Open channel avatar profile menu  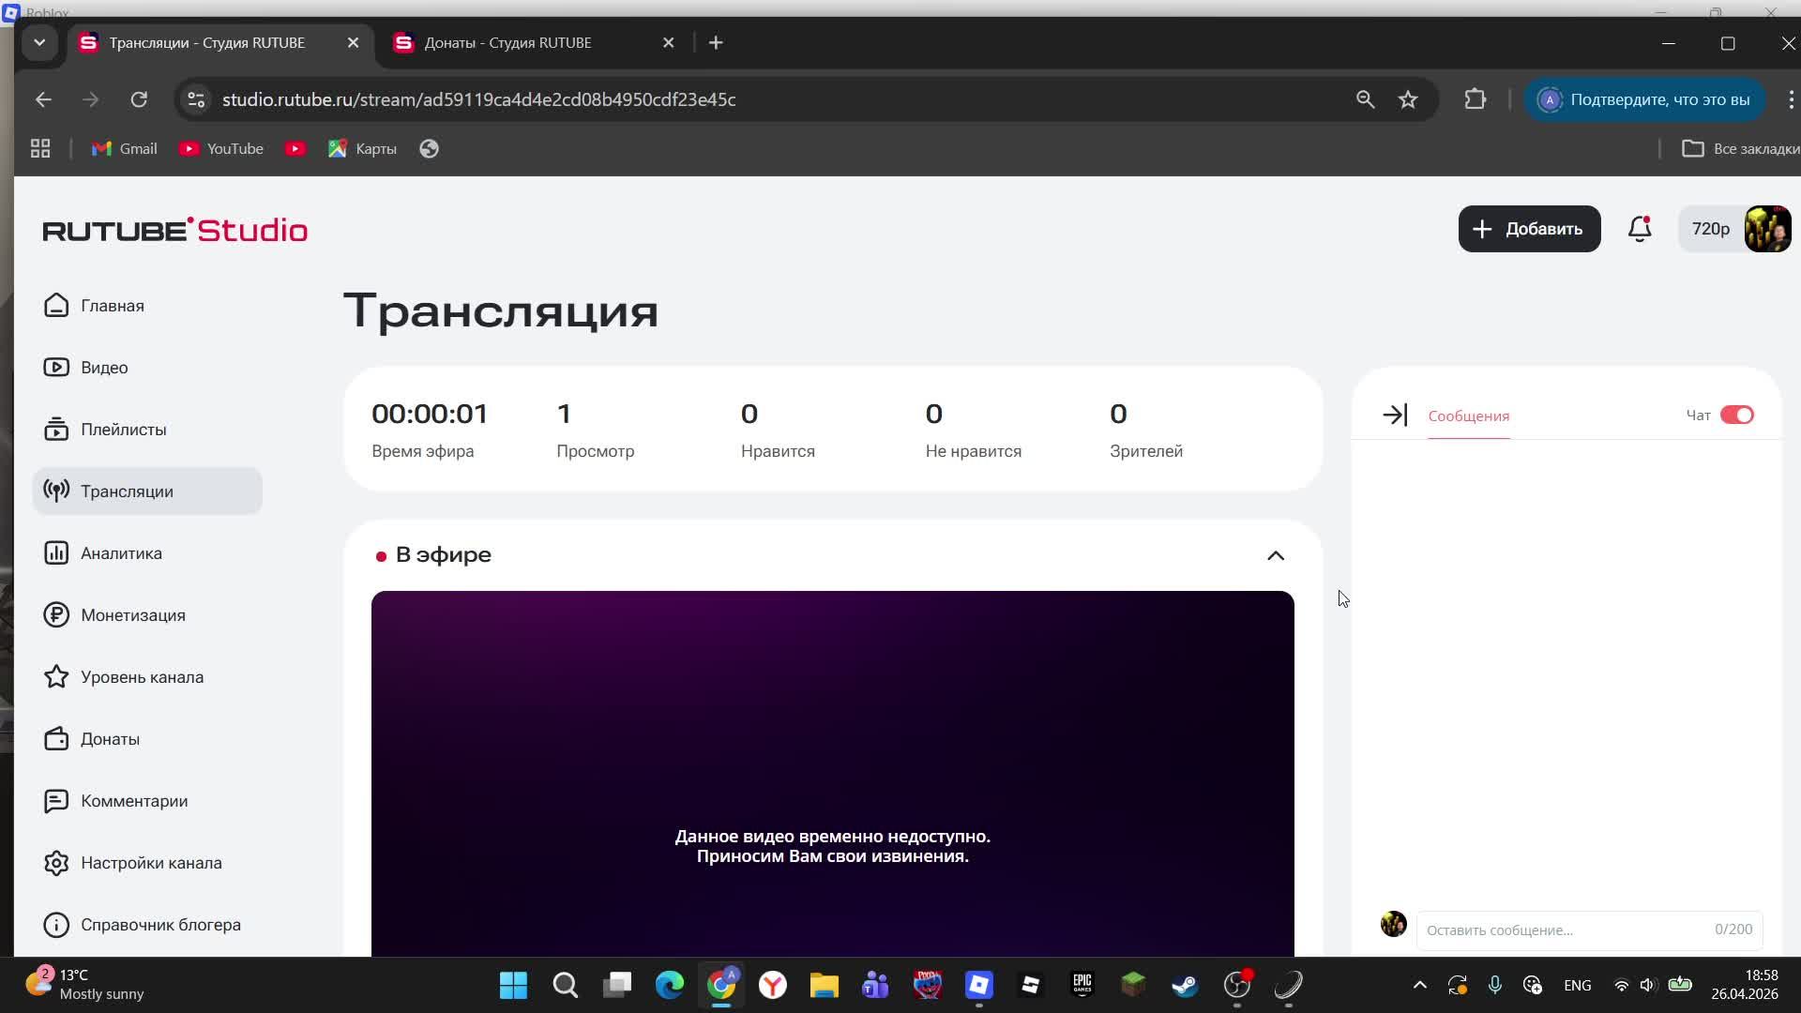tap(1767, 229)
